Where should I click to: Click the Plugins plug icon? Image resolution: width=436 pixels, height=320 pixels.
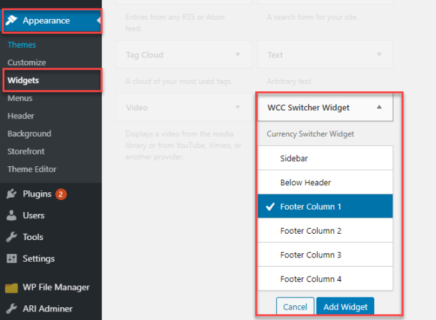[11, 194]
